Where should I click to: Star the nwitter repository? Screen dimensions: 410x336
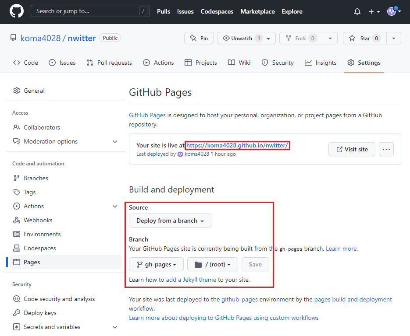tap(364, 38)
